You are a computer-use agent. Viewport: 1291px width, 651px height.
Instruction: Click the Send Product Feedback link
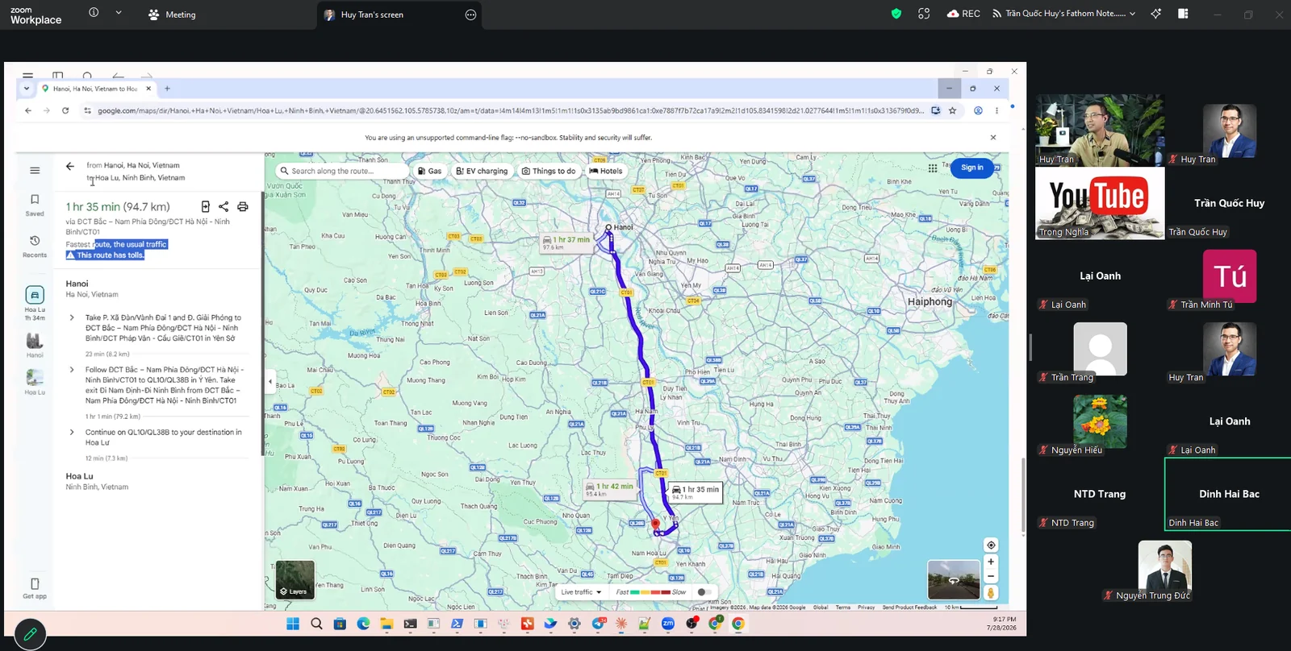909,607
